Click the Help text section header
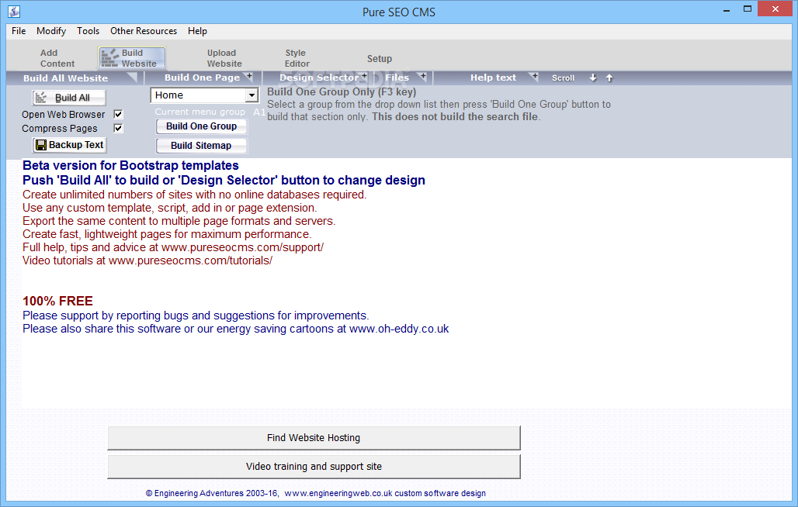 tap(493, 78)
